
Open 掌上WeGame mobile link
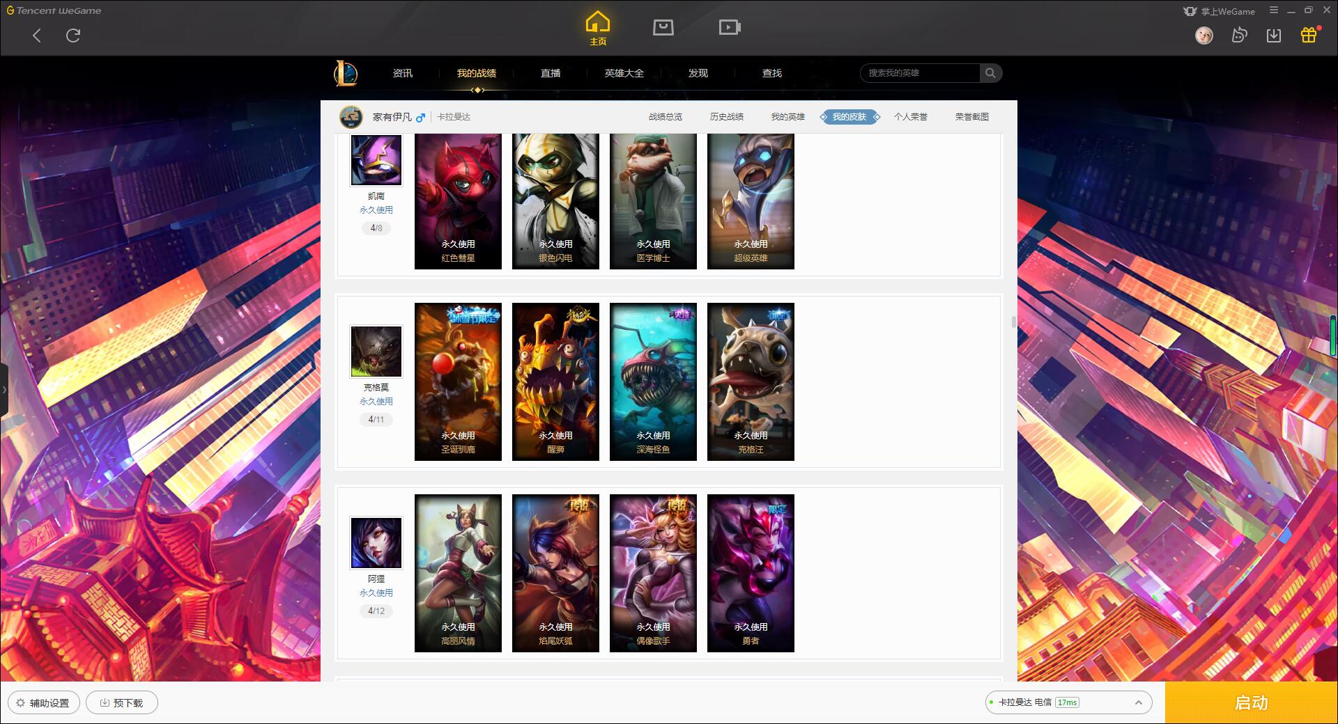pos(1219,11)
